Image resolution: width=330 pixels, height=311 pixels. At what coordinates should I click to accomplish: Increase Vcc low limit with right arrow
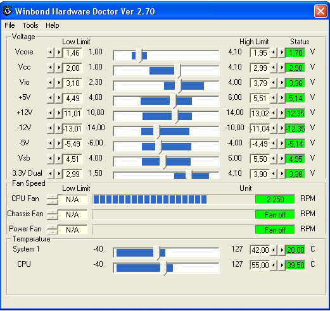coord(59,68)
